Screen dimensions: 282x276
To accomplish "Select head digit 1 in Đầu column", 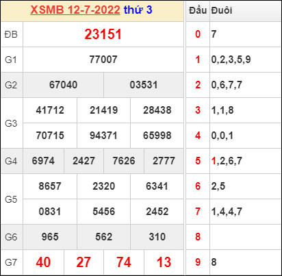I will 198,60.
